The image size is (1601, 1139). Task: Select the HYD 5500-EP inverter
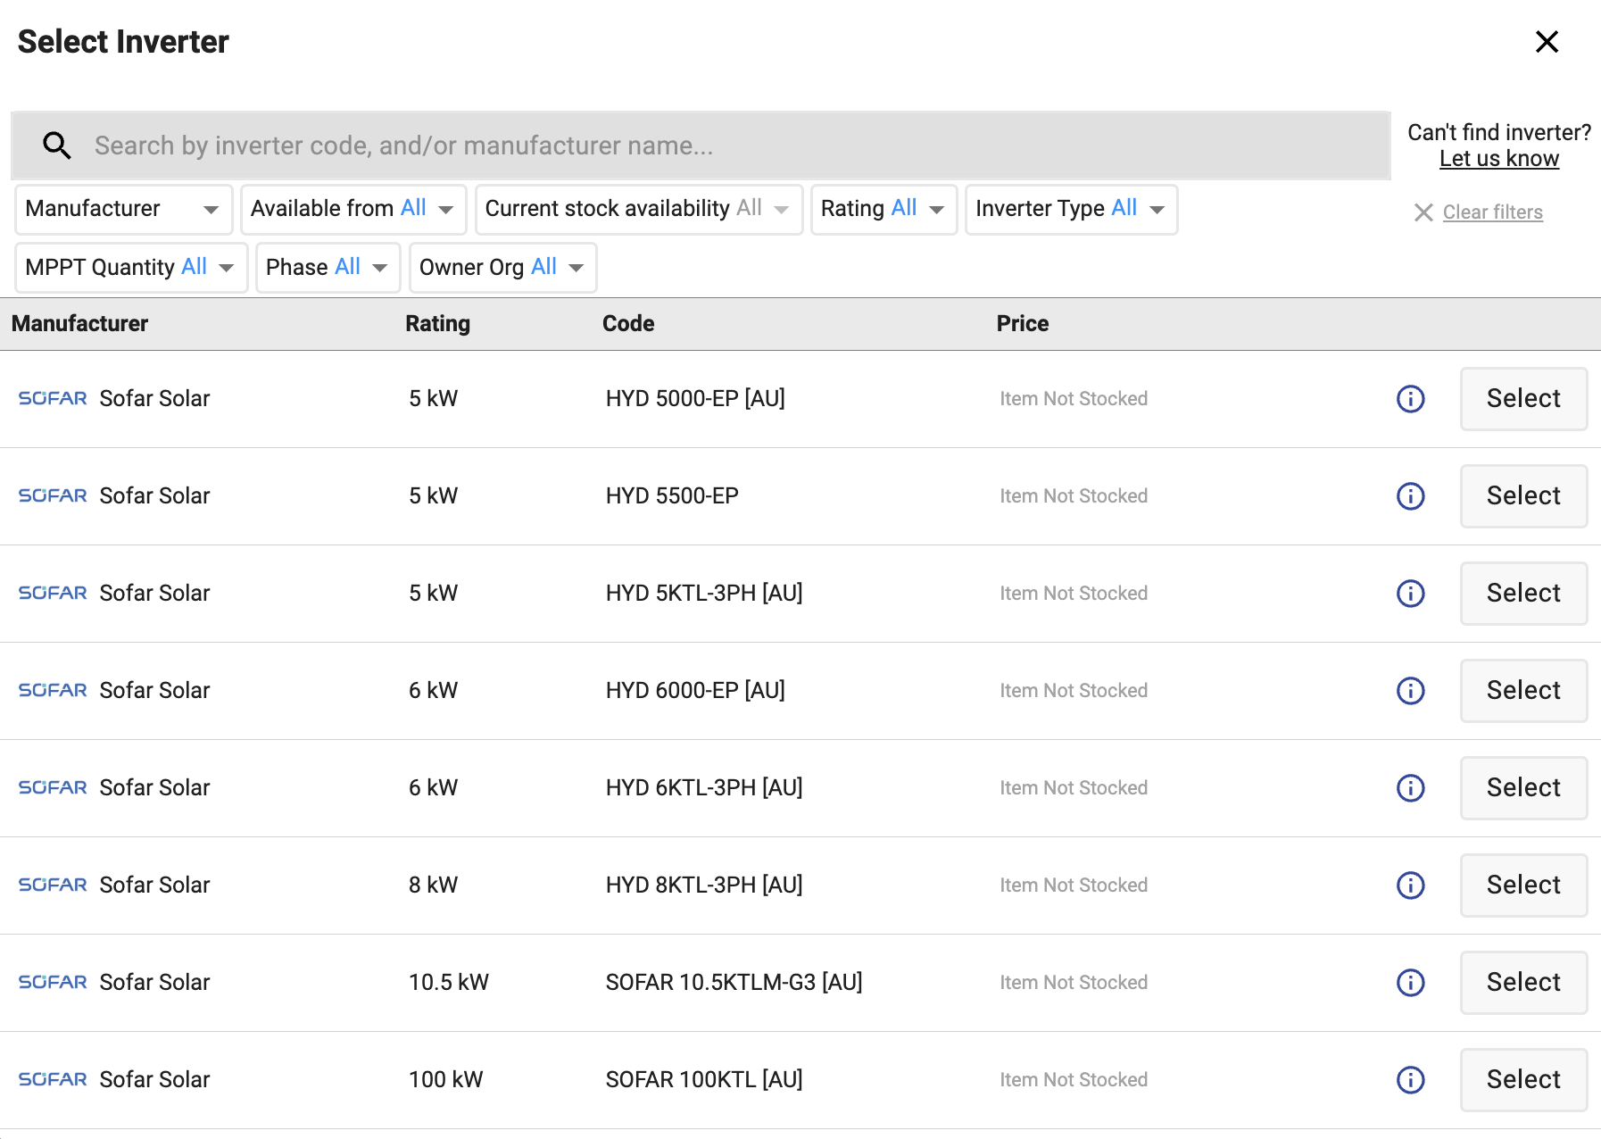coord(1523,496)
